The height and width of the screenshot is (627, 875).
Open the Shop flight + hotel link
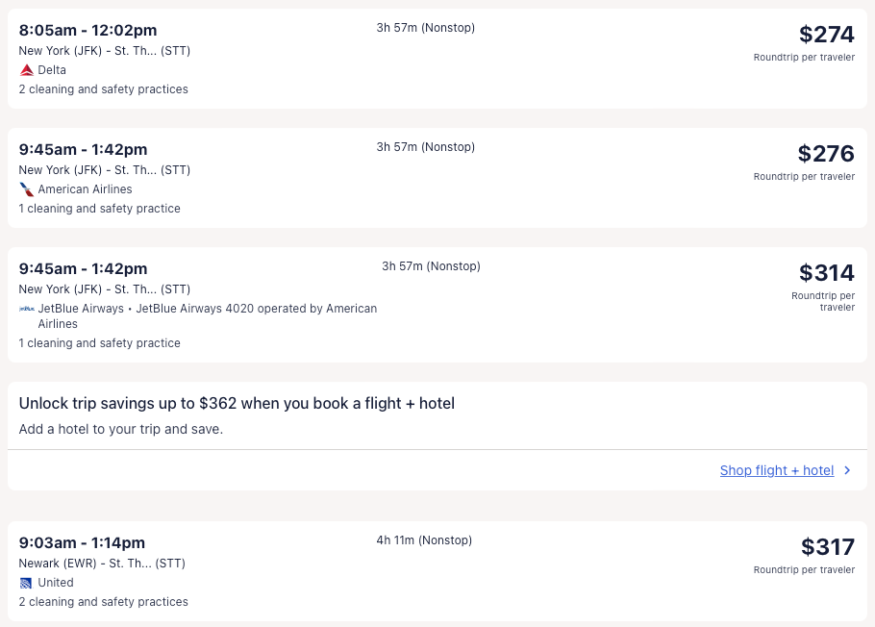(776, 470)
